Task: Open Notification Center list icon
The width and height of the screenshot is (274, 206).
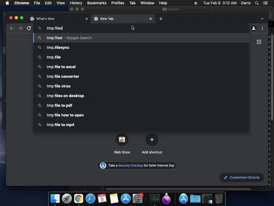Action: [x=265, y=3]
